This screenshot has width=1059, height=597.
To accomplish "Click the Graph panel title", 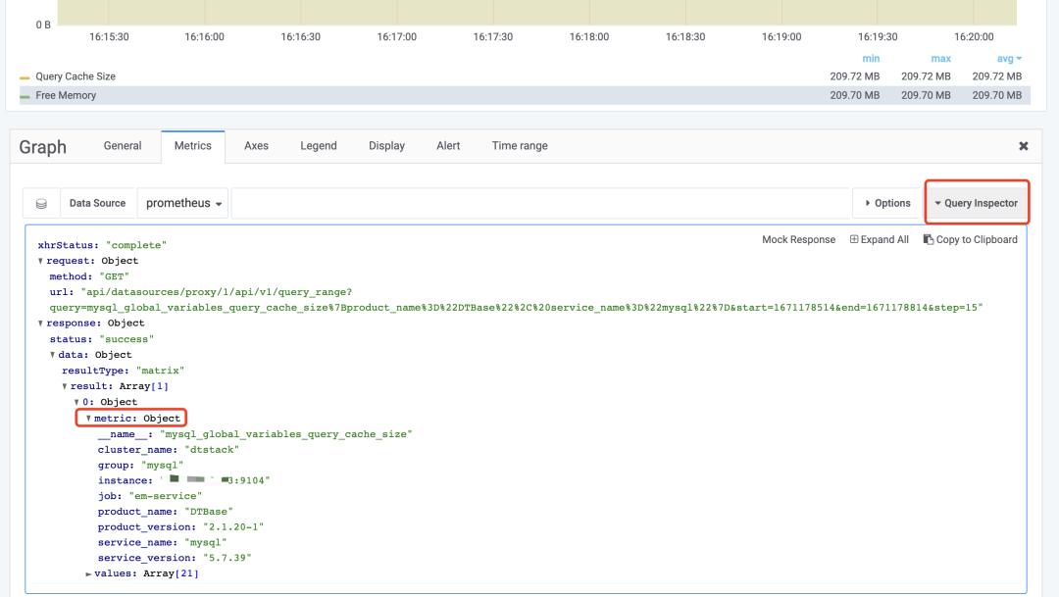I will pos(42,146).
